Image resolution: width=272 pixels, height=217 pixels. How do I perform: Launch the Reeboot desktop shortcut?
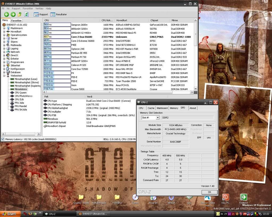(244, 199)
